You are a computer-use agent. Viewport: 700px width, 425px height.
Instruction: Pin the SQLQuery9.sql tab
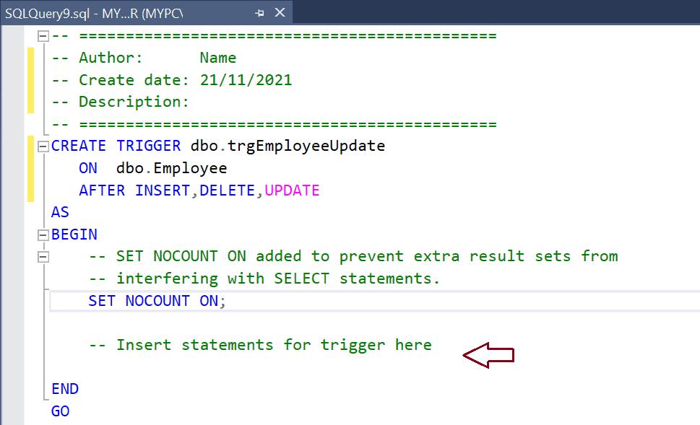tap(259, 13)
